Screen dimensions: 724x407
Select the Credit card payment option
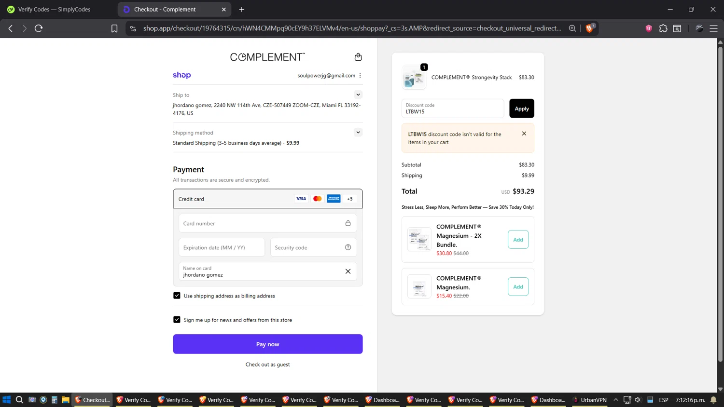point(267,199)
